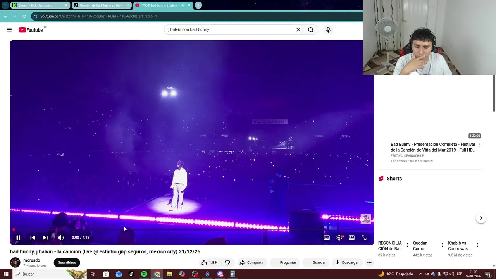Open the Quedan Como short

420,246
